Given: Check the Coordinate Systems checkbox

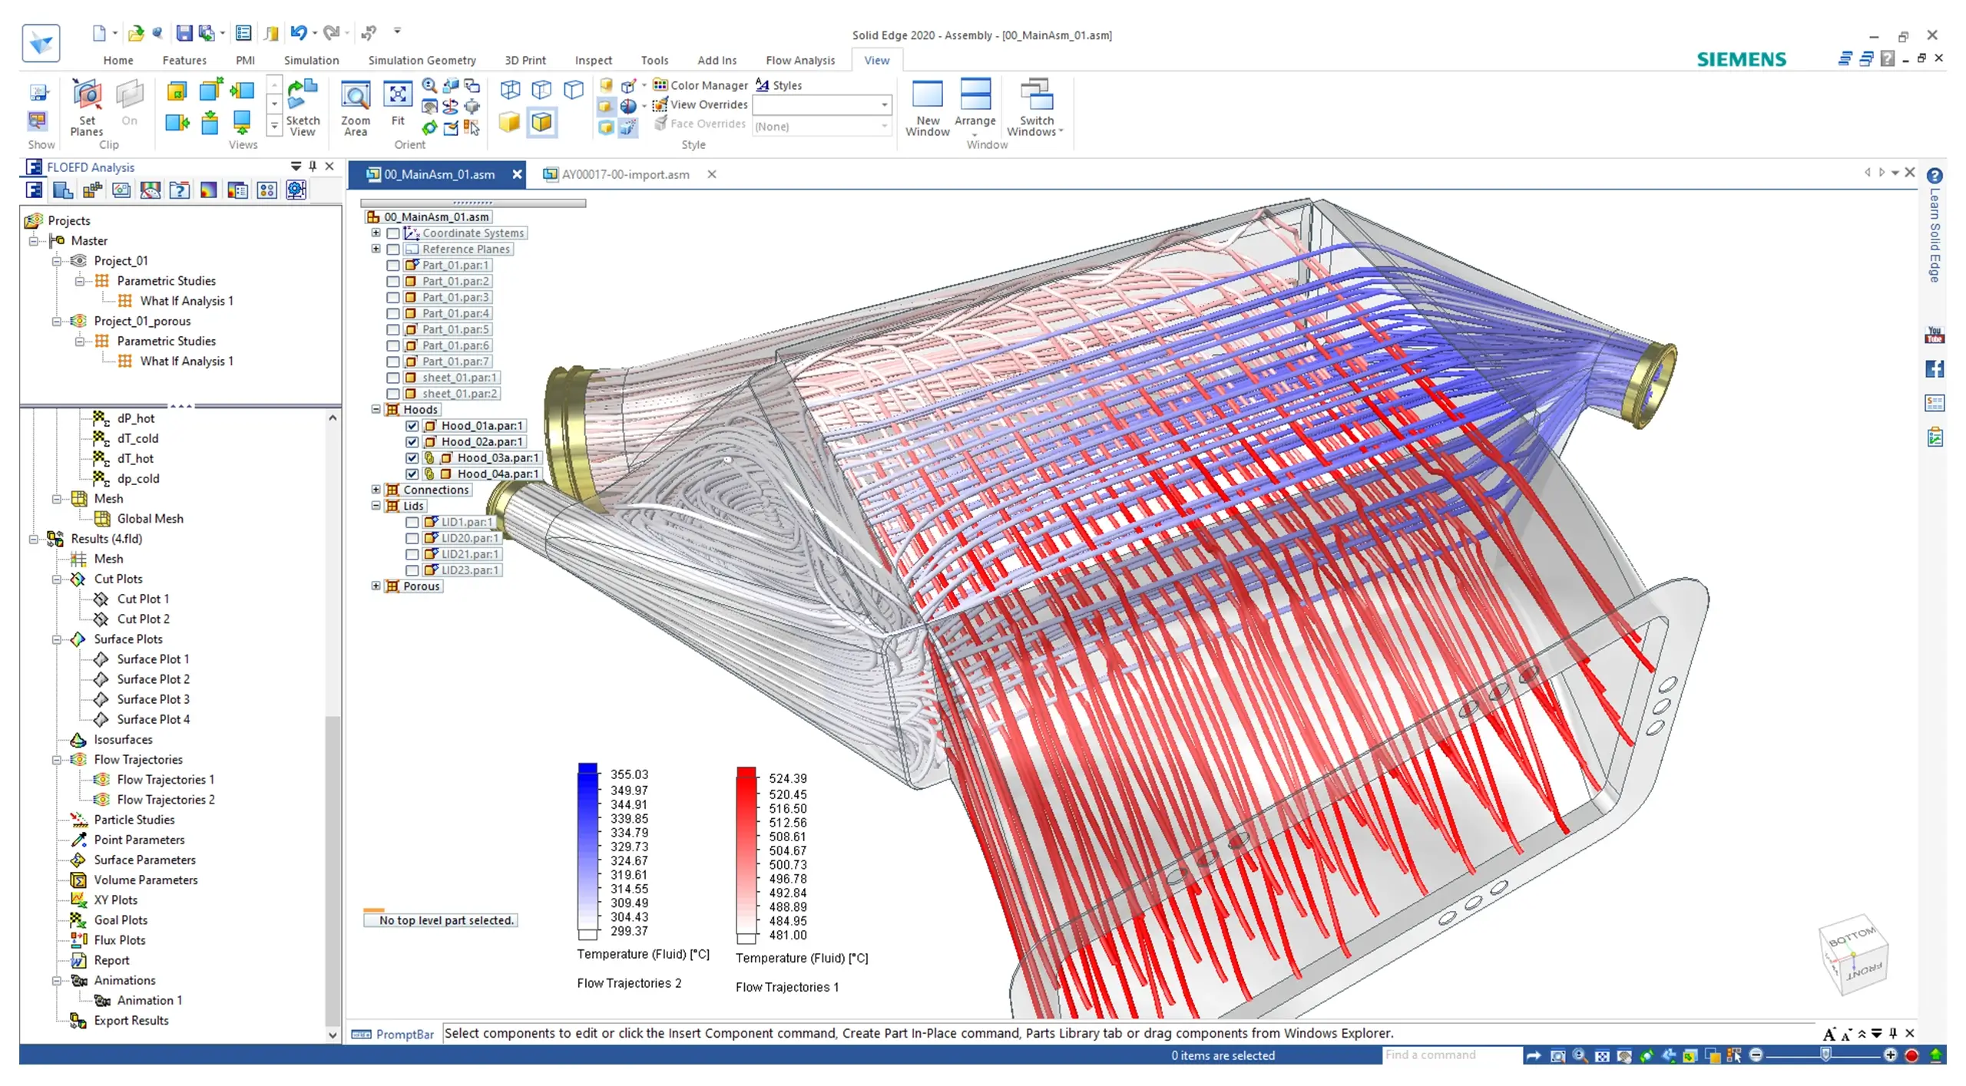Looking at the screenshot, I should [393, 233].
